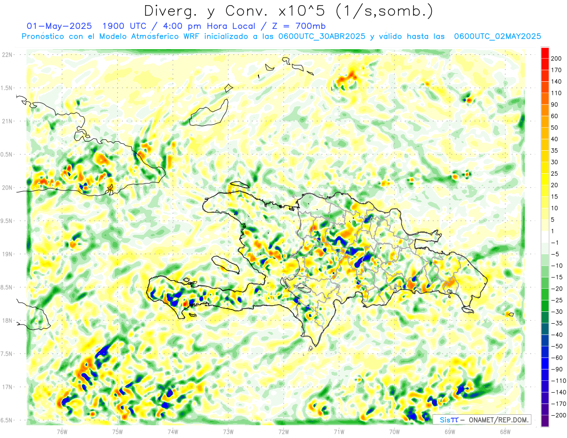Click the '1.5N' latitude axis label
567x438 pixels.
click(x=7, y=88)
